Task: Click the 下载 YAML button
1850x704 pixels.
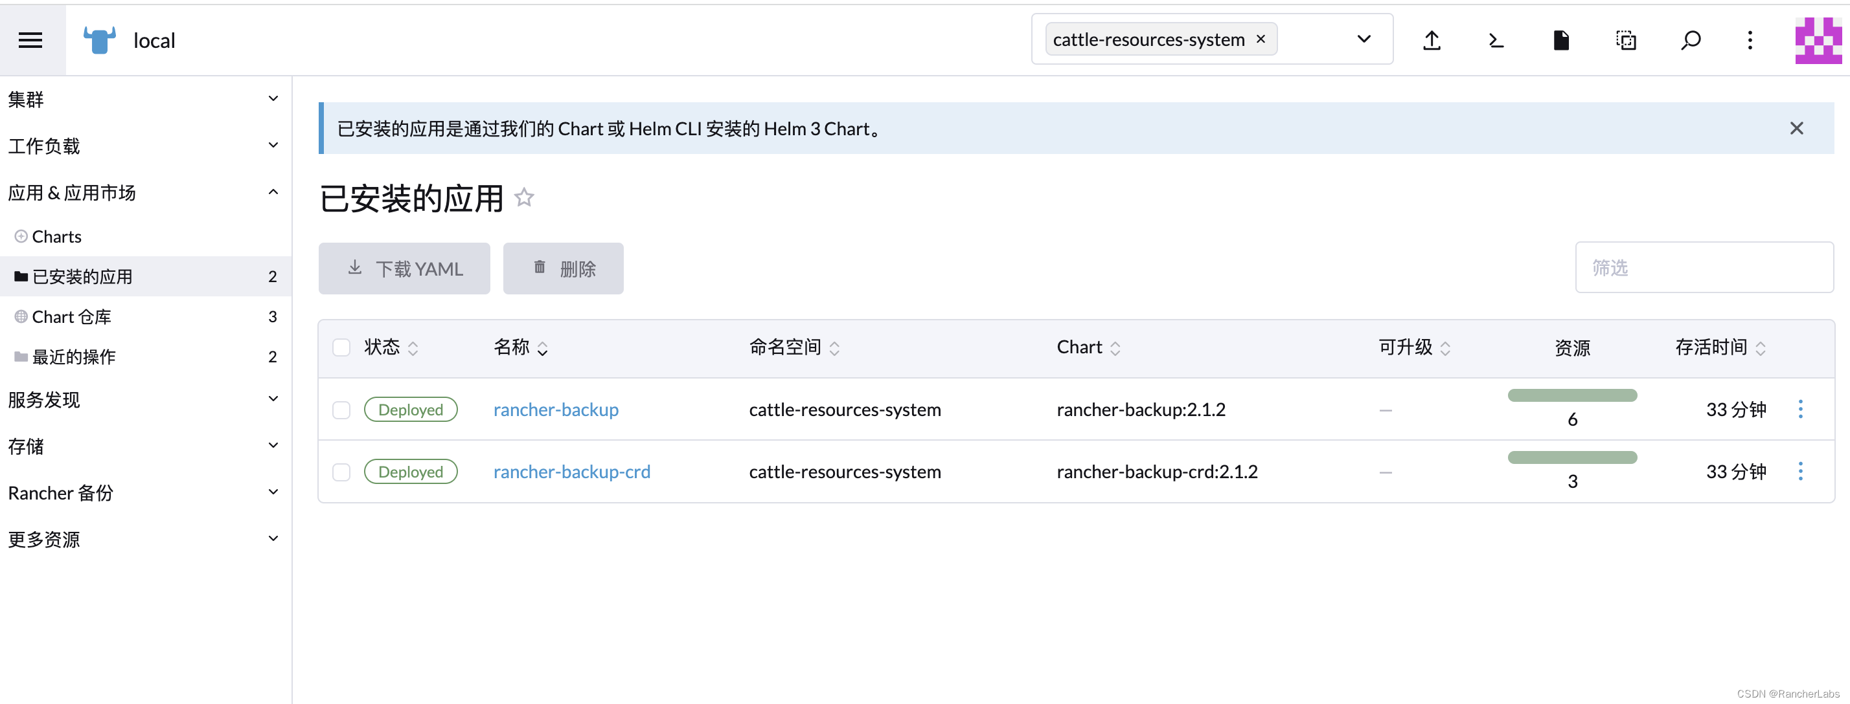Action: pyautogui.click(x=404, y=269)
